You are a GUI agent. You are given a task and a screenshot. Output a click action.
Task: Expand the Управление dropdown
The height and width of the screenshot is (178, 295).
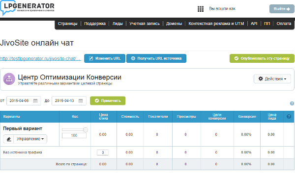(x=30, y=139)
